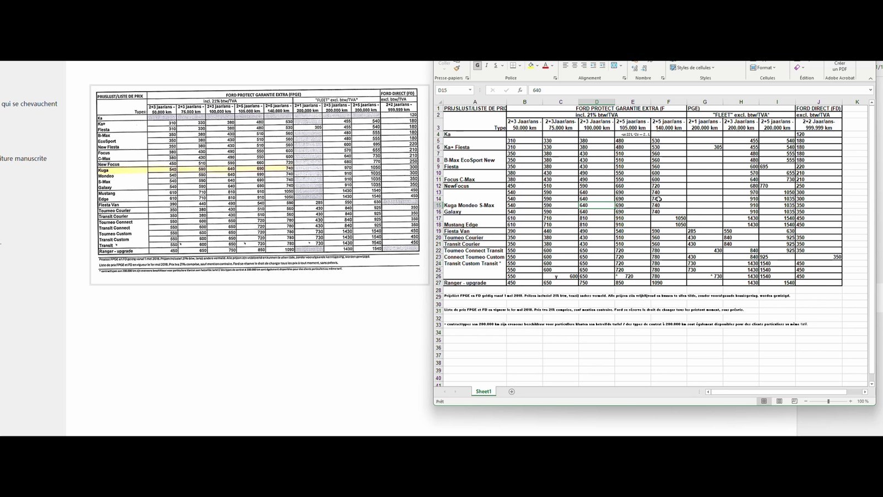Screen dimensions: 883x497
Task: Open the Alignement dialog launcher
Action: (x=624, y=78)
